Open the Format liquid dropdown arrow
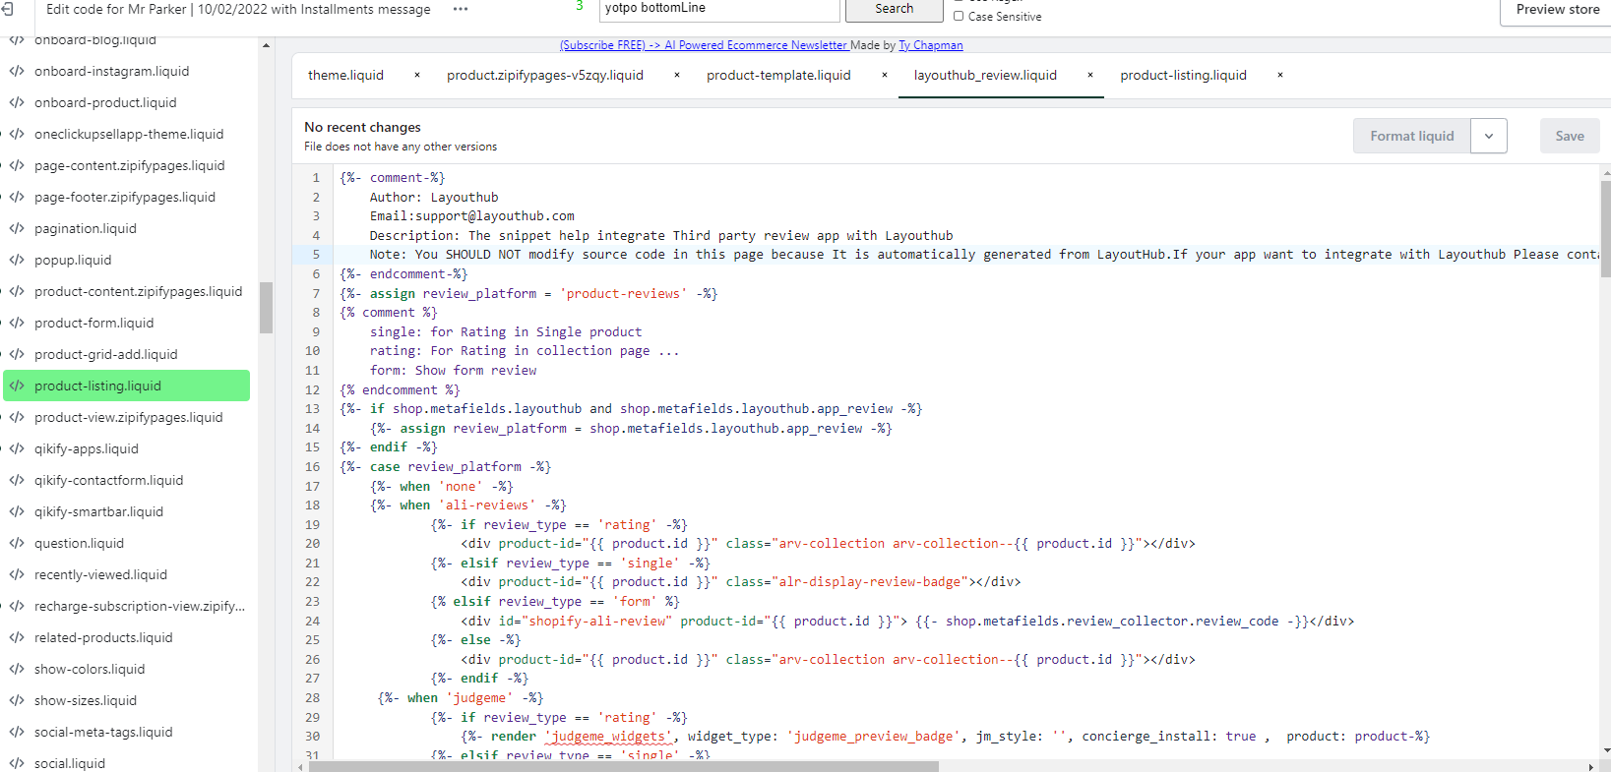This screenshot has height=772, width=1611. tap(1489, 136)
